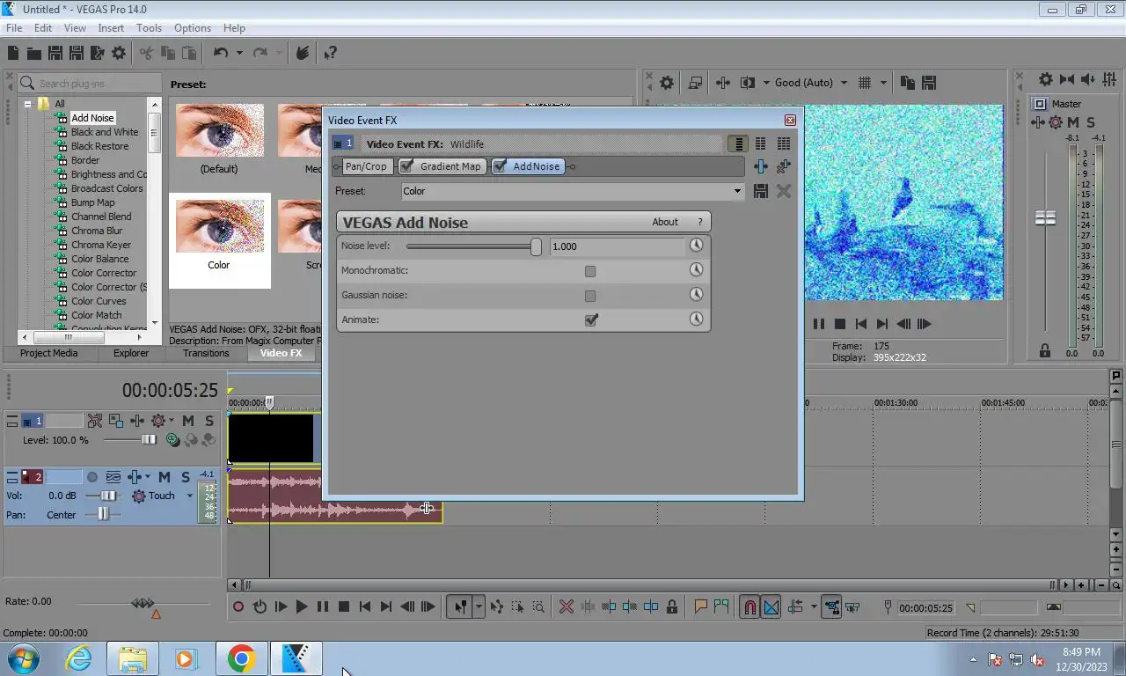The width and height of the screenshot is (1126, 676).
Task: Select the Color Curves plug-in
Action: 99,301
